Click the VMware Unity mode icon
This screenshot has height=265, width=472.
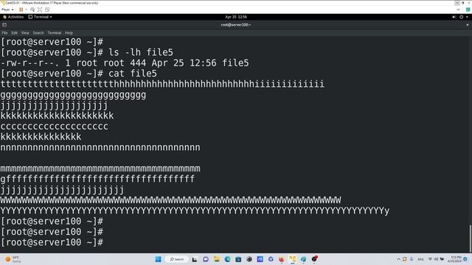(47, 10)
